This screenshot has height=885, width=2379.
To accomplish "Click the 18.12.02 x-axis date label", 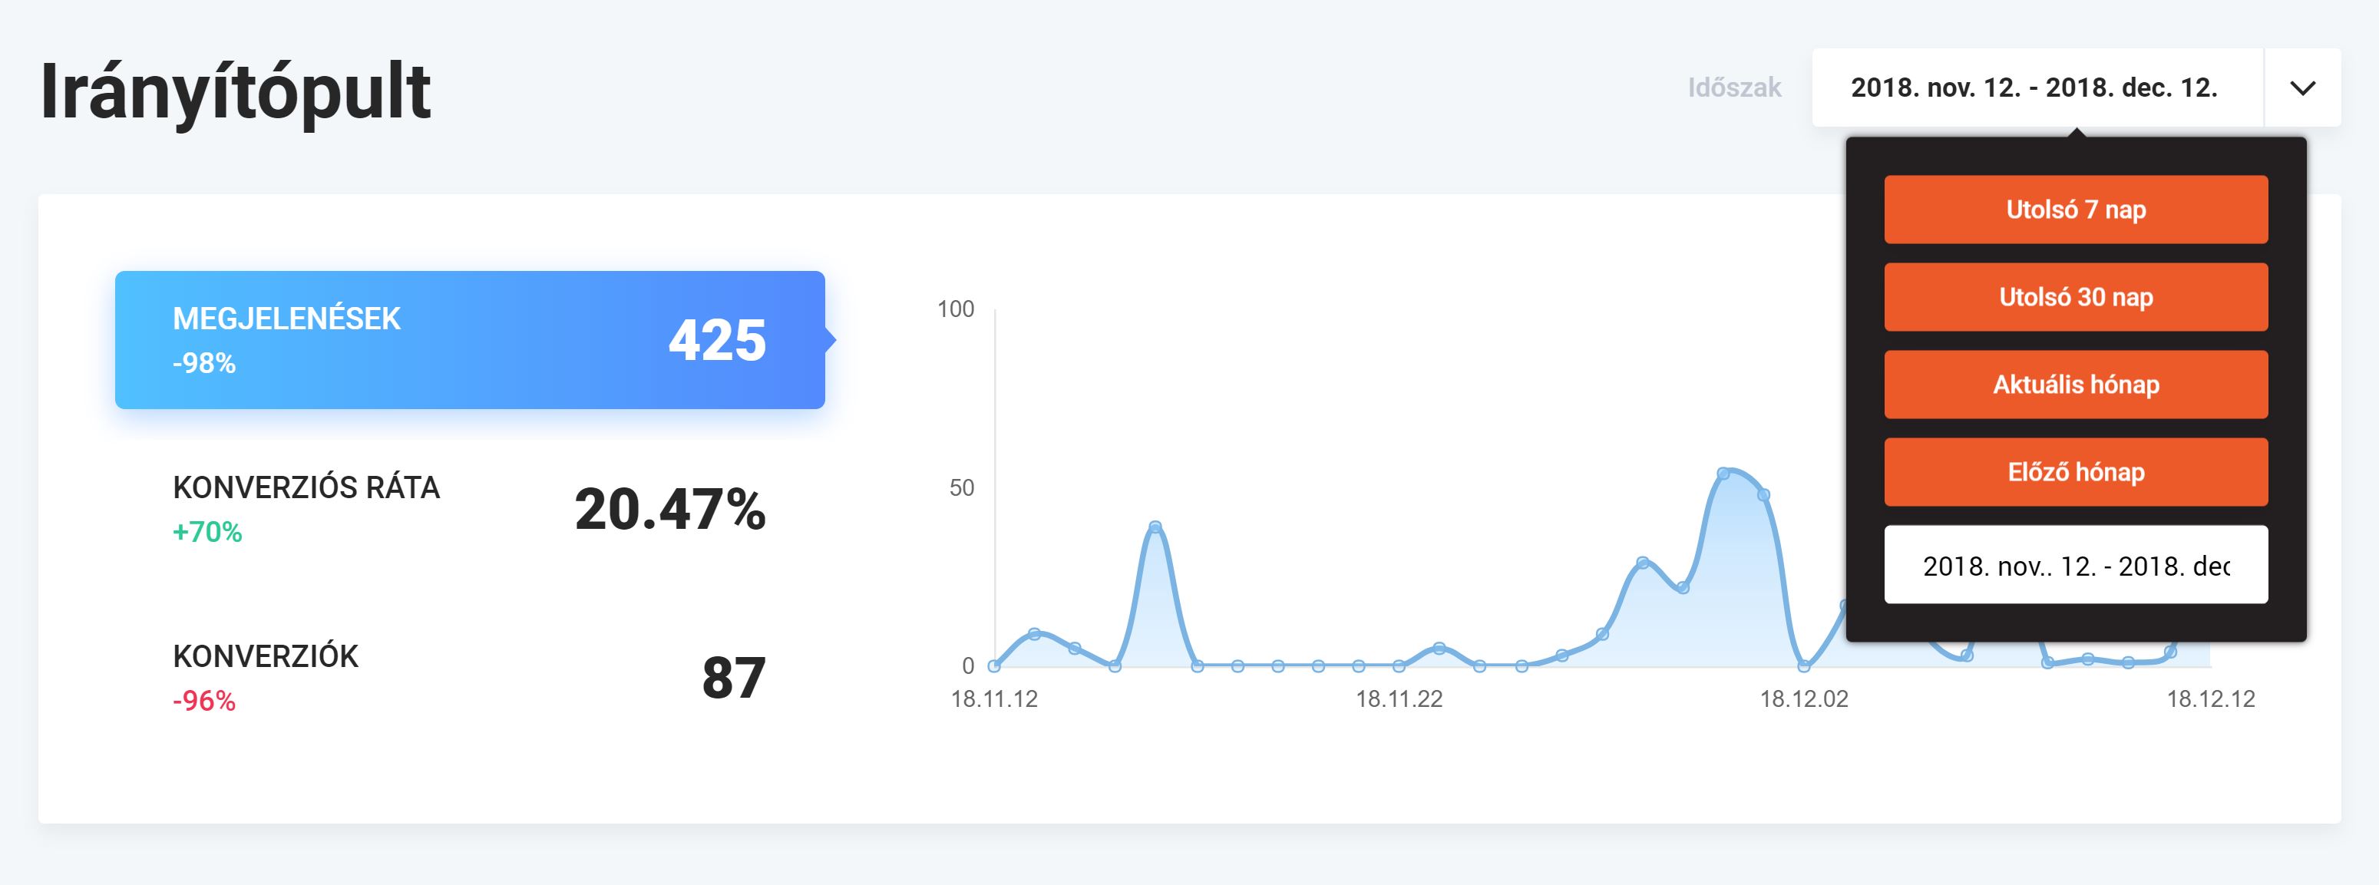I will point(1804,699).
